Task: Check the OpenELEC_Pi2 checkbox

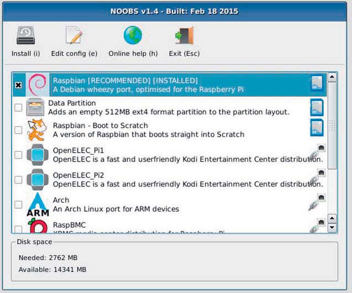Action: click(x=18, y=180)
